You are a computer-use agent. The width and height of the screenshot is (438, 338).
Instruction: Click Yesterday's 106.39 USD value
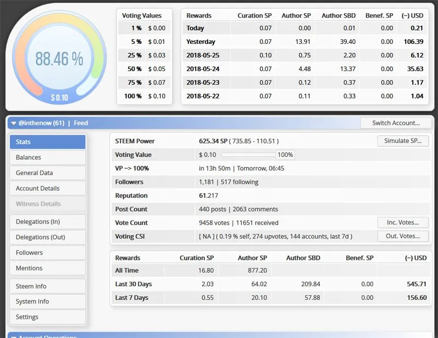tap(413, 42)
